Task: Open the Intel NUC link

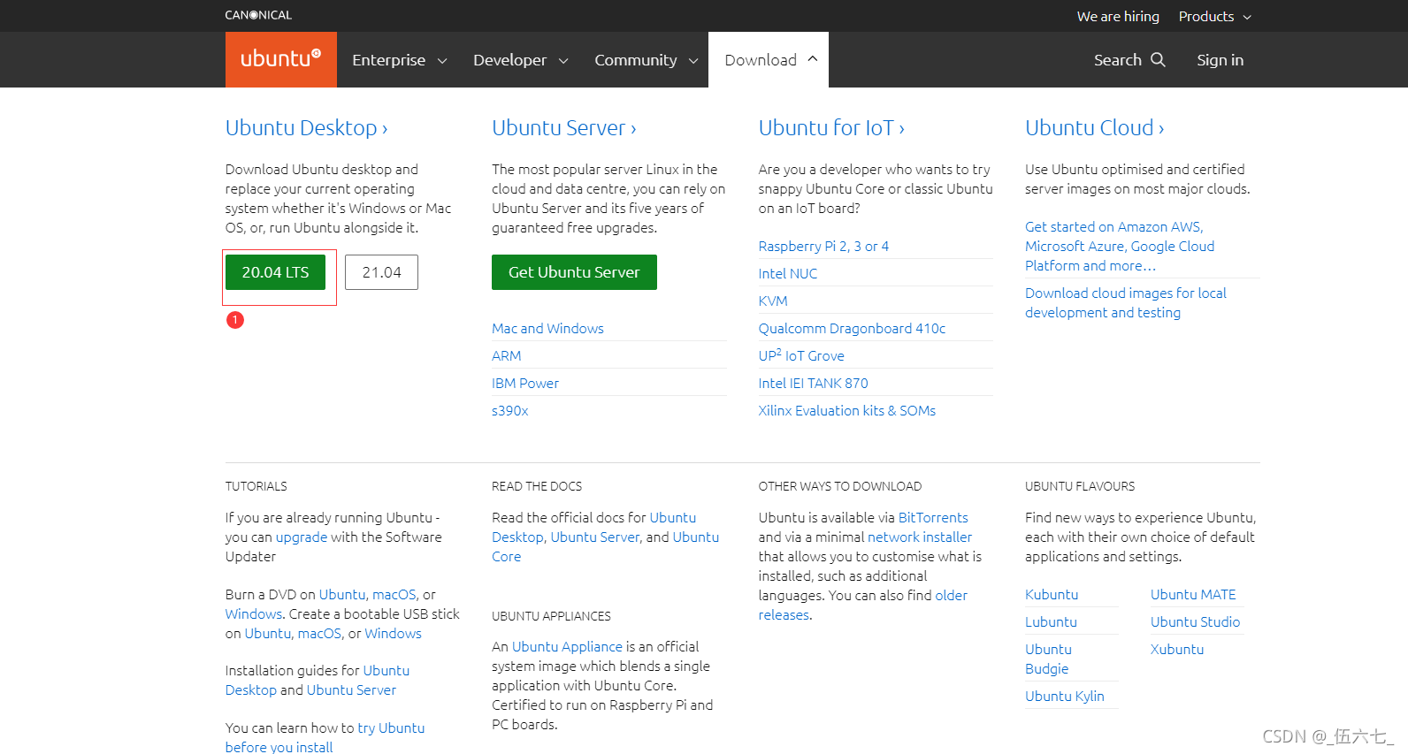Action: pyautogui.click(x=787, y=273)
